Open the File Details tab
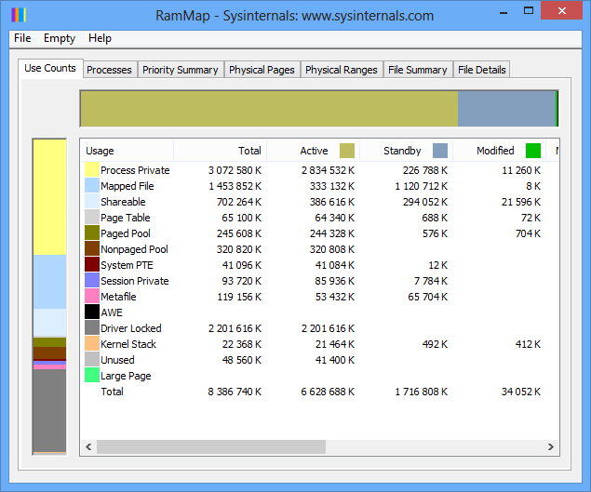The height and width of the screenshot is (492, 591). click(x=482, y=70)
